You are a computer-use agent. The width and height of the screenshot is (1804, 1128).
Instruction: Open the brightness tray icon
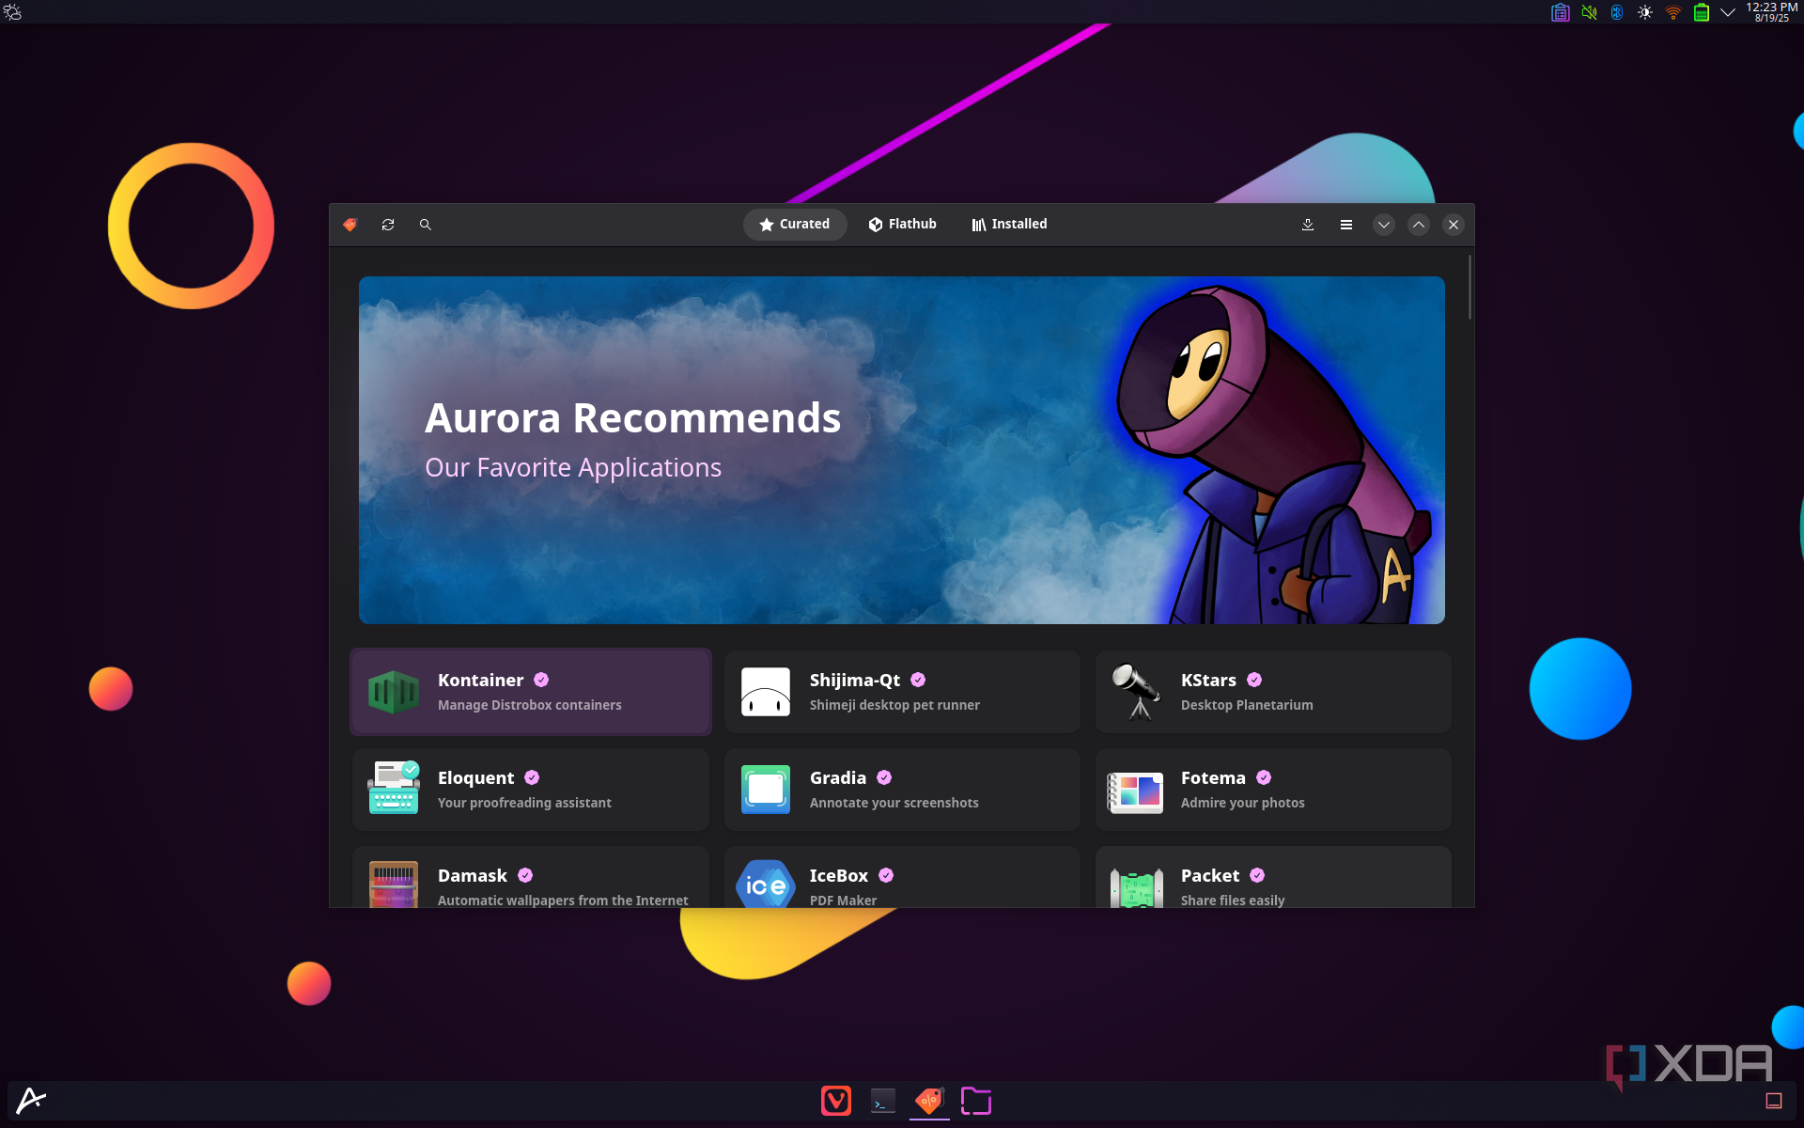1645,12
